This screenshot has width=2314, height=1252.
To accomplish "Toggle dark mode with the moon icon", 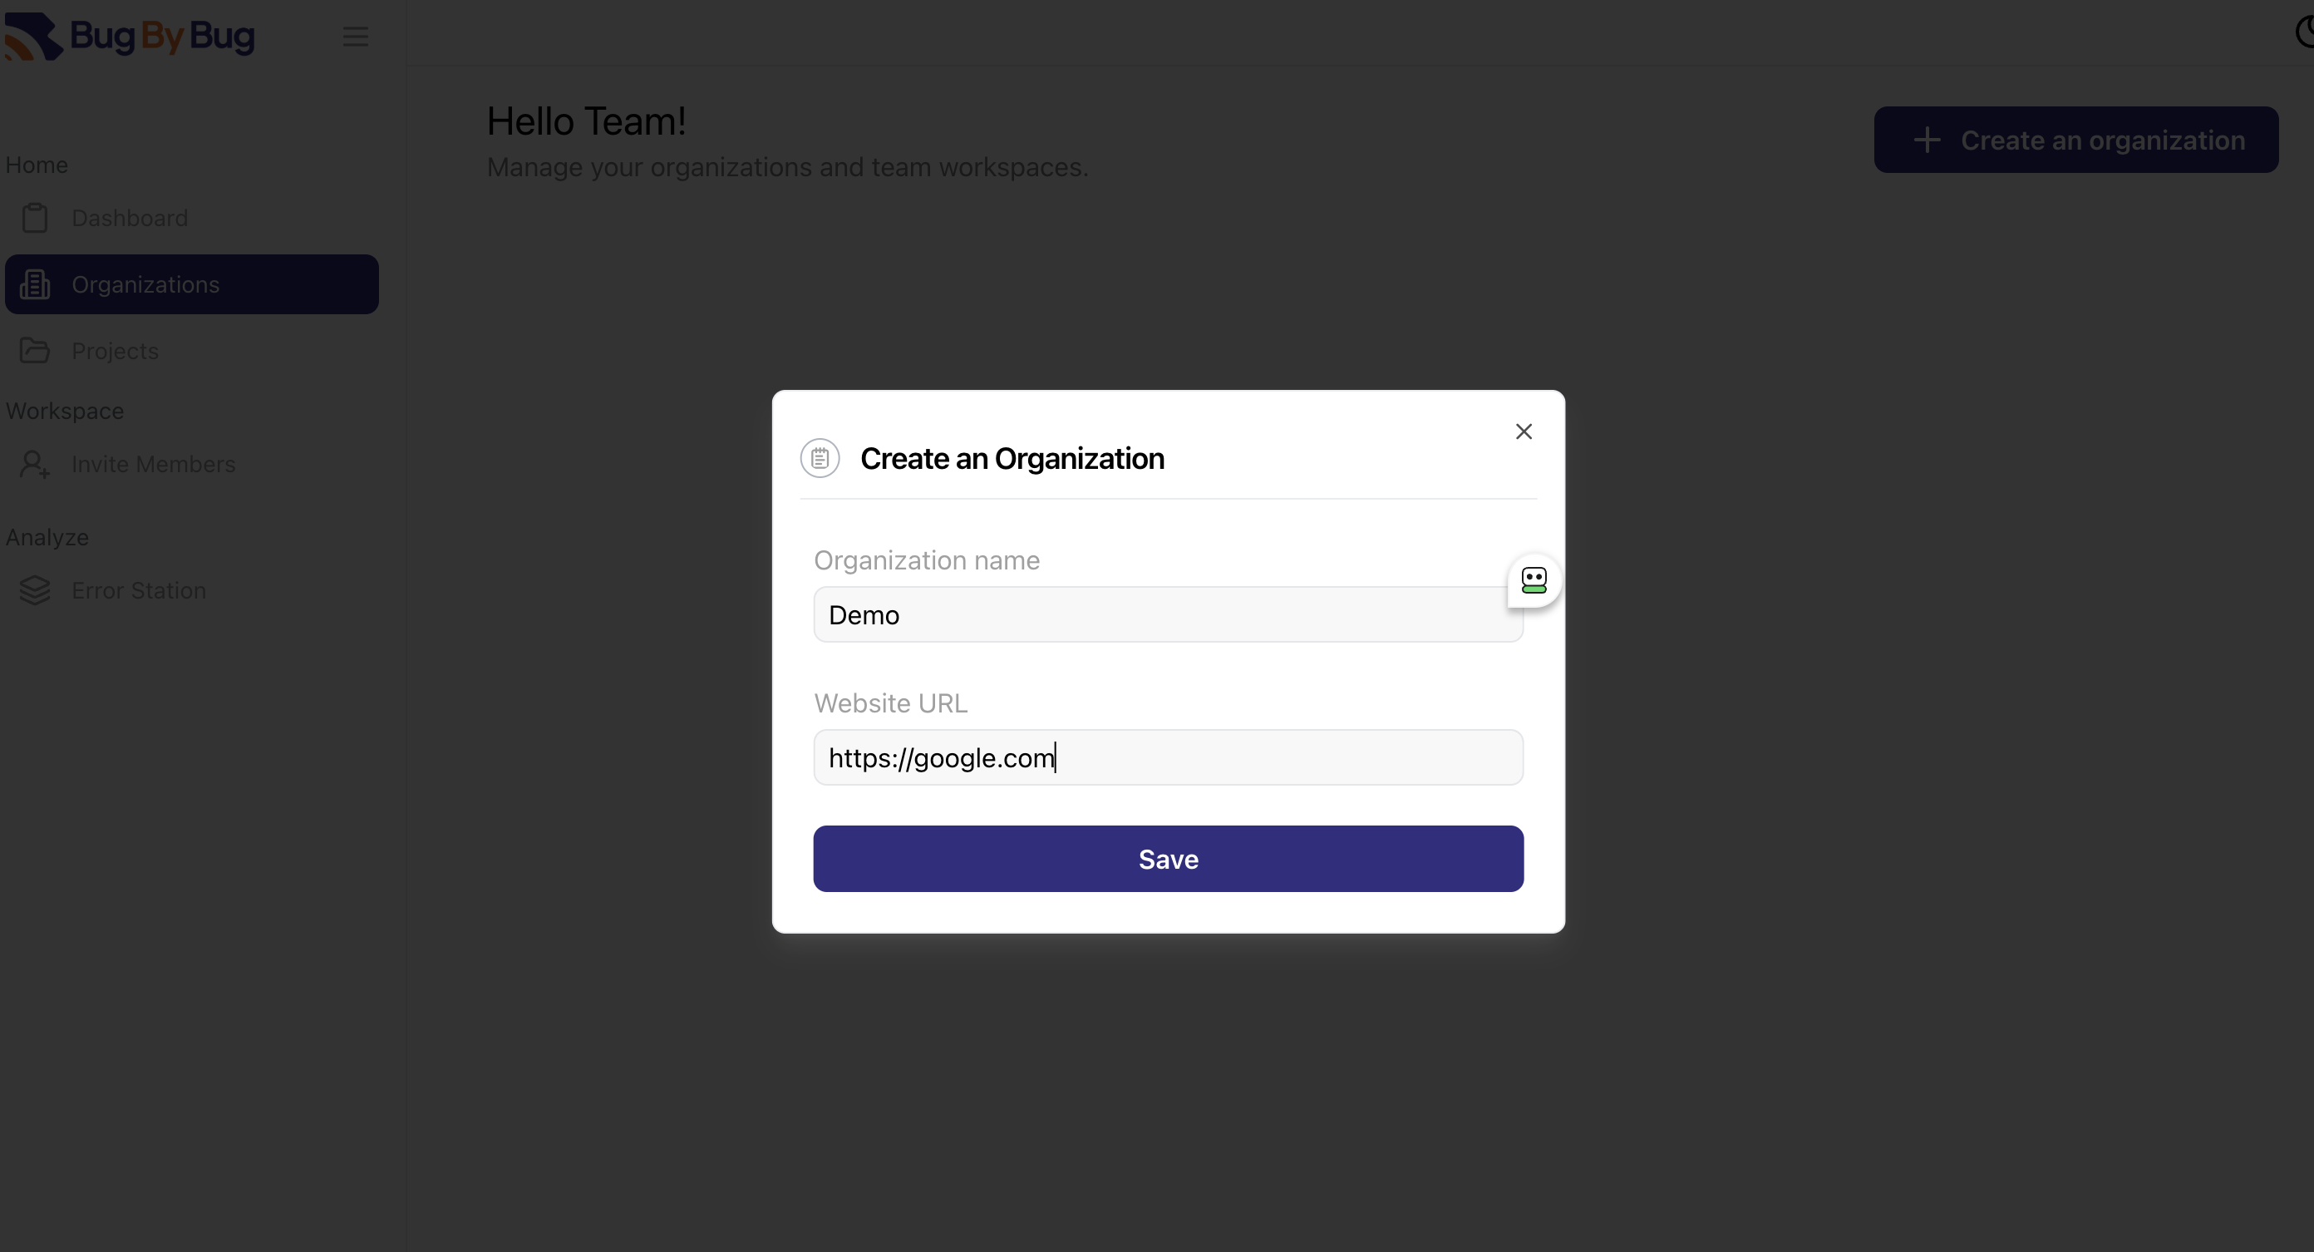I will click(2303, 32).
